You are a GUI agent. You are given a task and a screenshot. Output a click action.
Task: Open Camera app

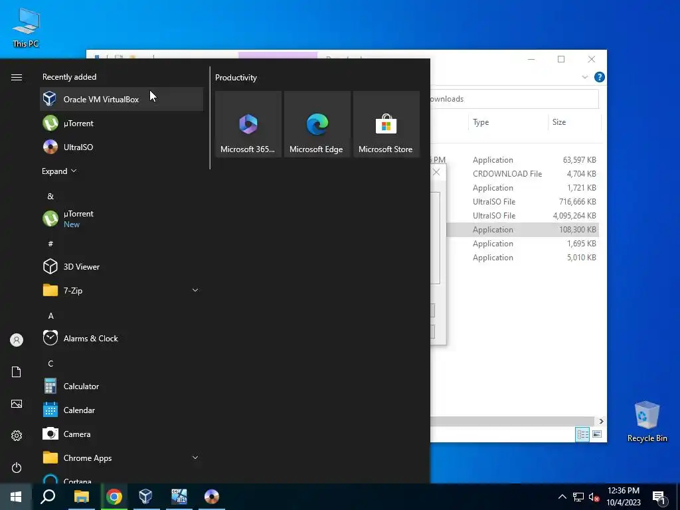(x=122, y=434)
